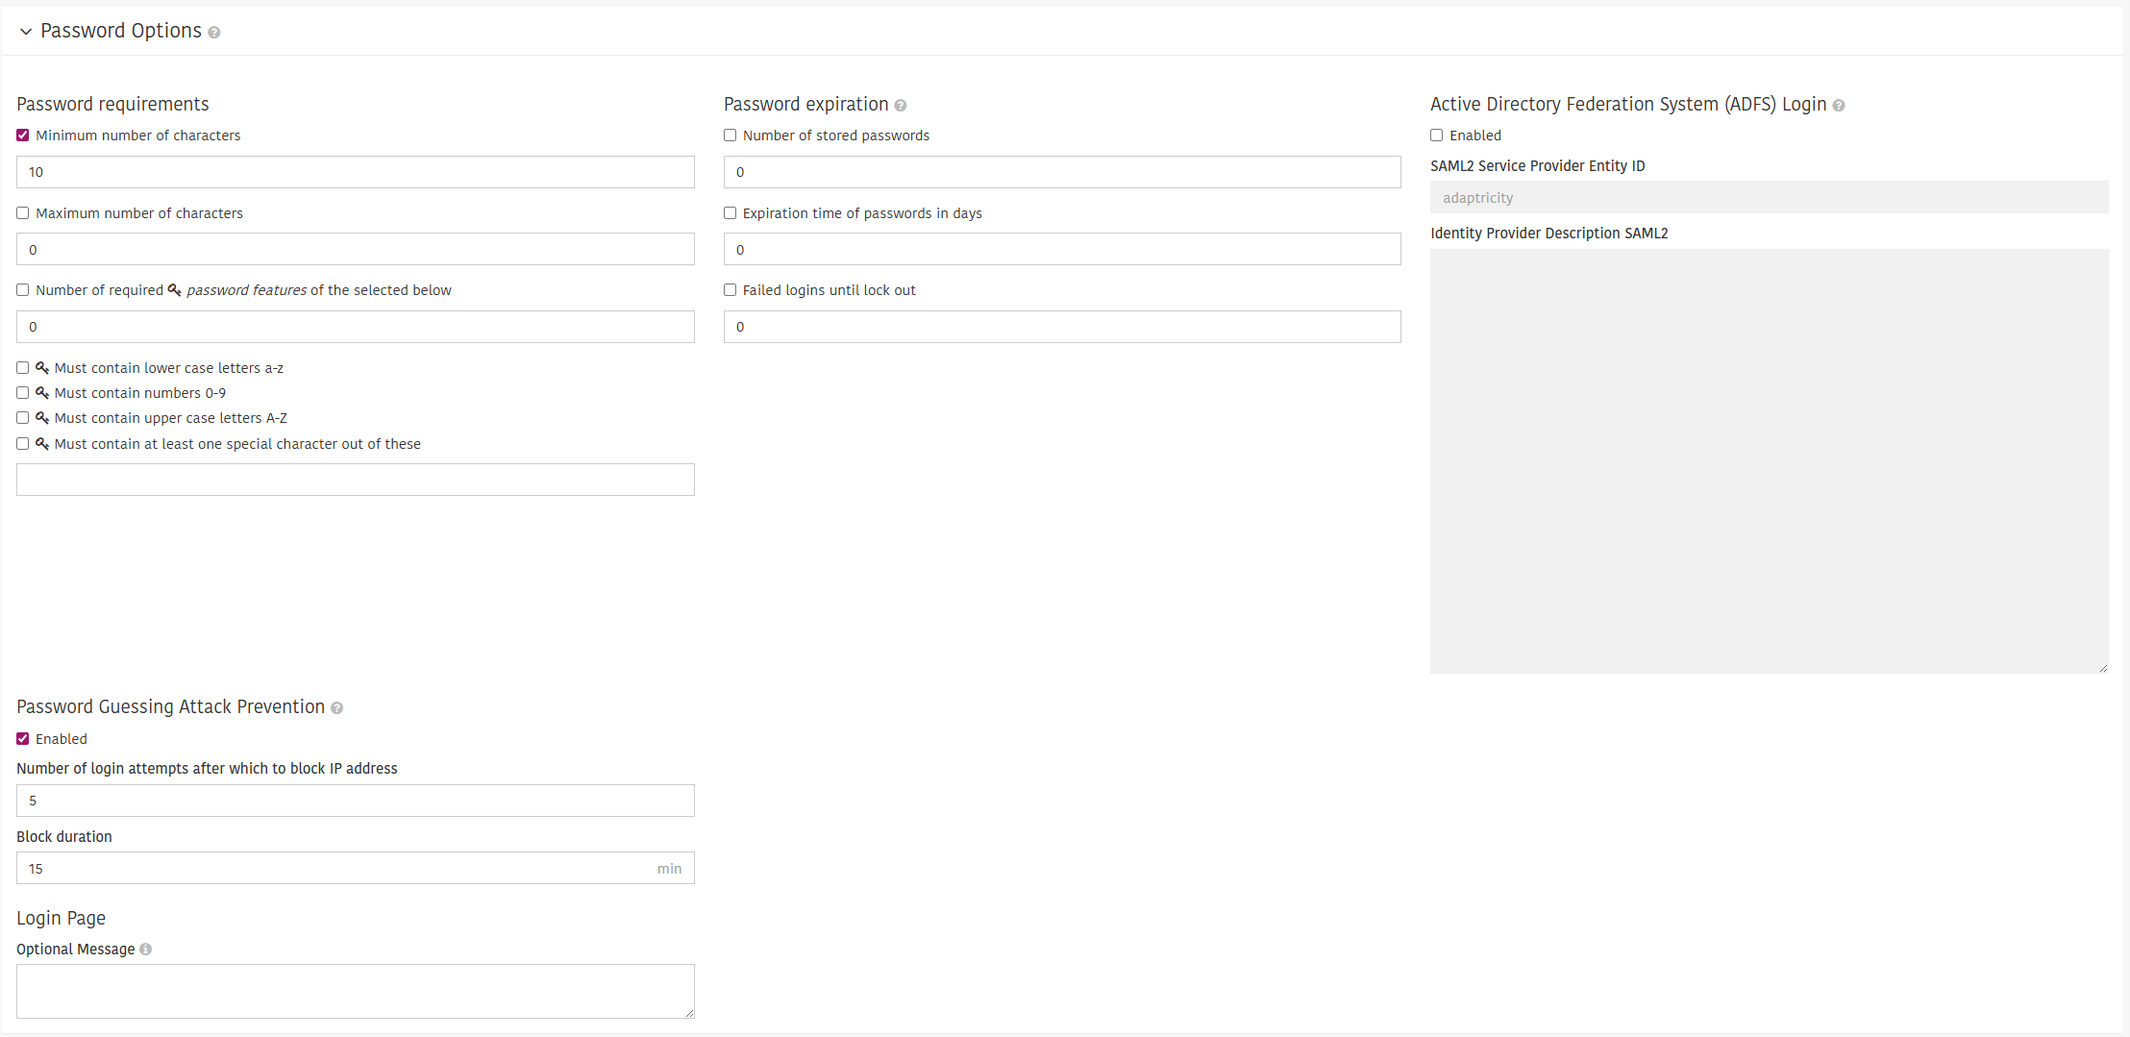Check Must contain numbers 0-9
Image resolution: width=2130 pixels, height=1037 pixels.
tap(23, 393)
